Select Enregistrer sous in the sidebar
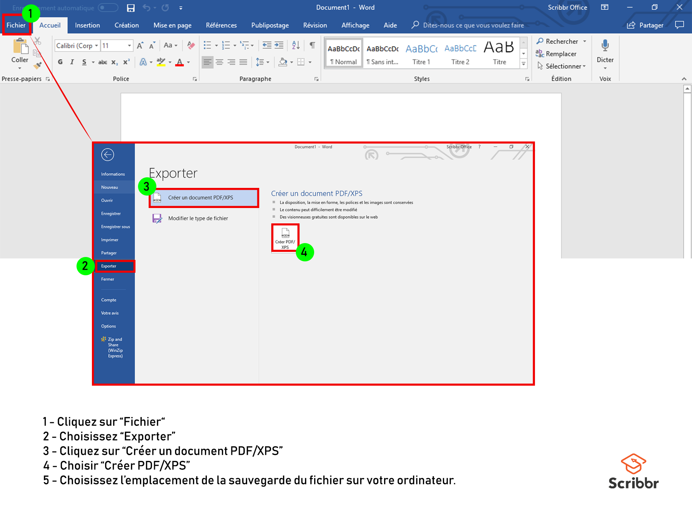 [115, 227]
